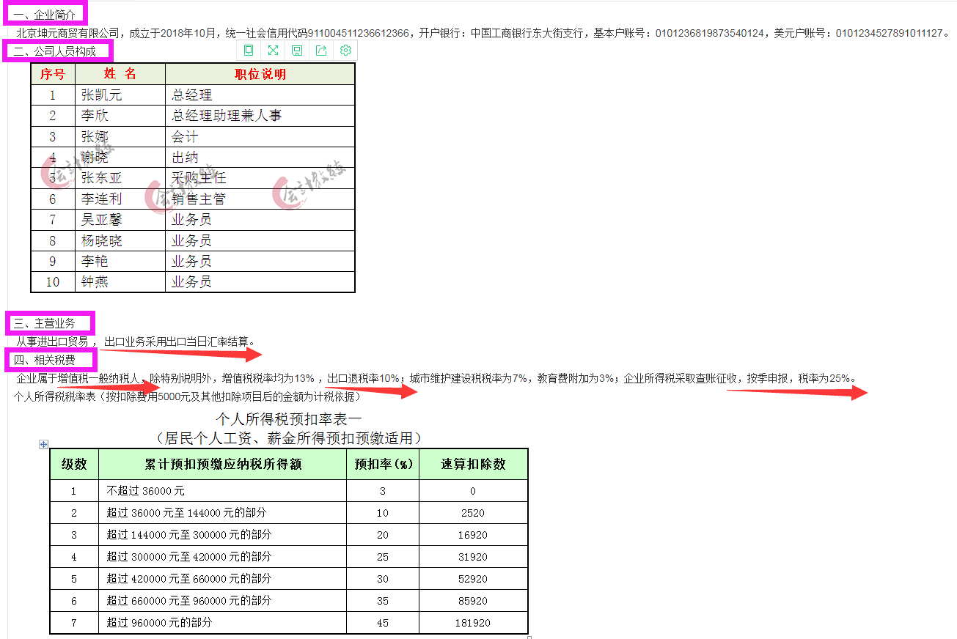Click the 主营业务 section heading
The image size is (957, 639).
(44, 322)
